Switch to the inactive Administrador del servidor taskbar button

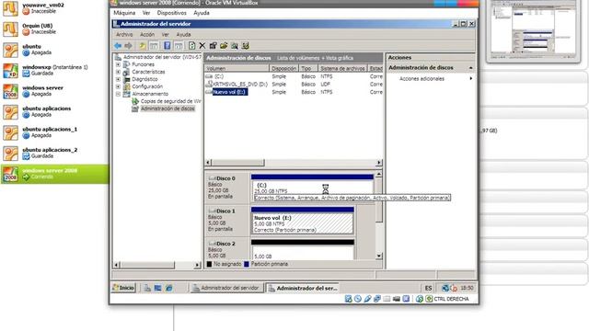(x=226, y=288)
